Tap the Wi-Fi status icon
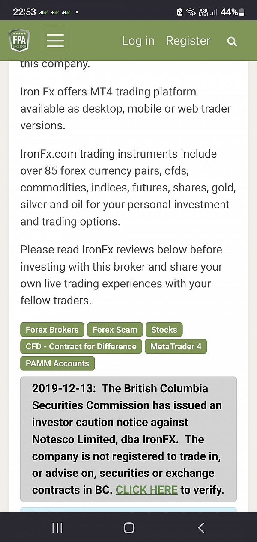The height and width of the screenshot is (542, 257). (x=191, y=12)
